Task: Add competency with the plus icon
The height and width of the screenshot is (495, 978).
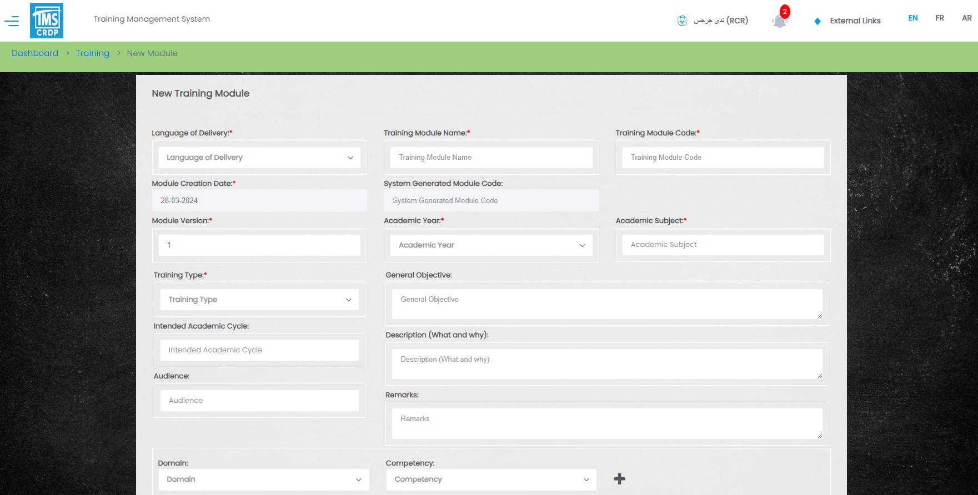Action: pyautogui.click(x=619, y=479)
